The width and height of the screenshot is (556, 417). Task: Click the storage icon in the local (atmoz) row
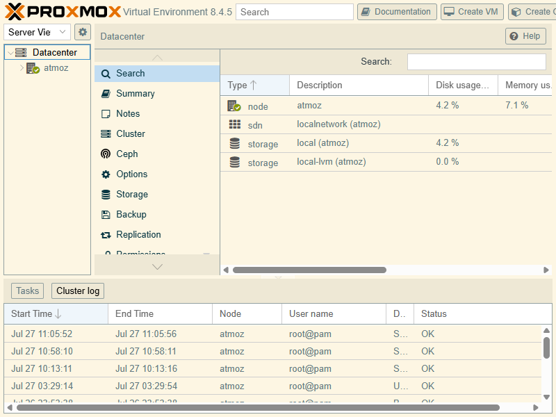[235, 143]
